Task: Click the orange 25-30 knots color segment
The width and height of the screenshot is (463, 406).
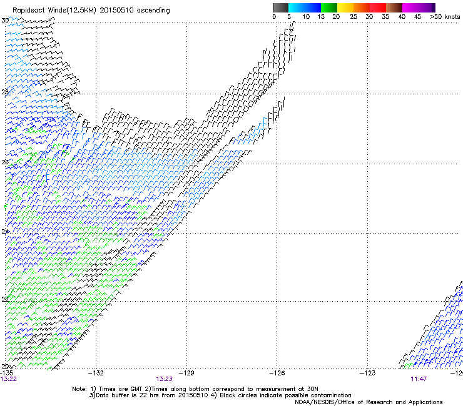Action: coord(362,7)
